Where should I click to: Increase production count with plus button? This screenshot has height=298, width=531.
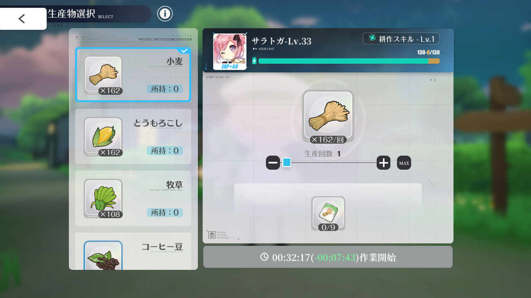[384, 163]
